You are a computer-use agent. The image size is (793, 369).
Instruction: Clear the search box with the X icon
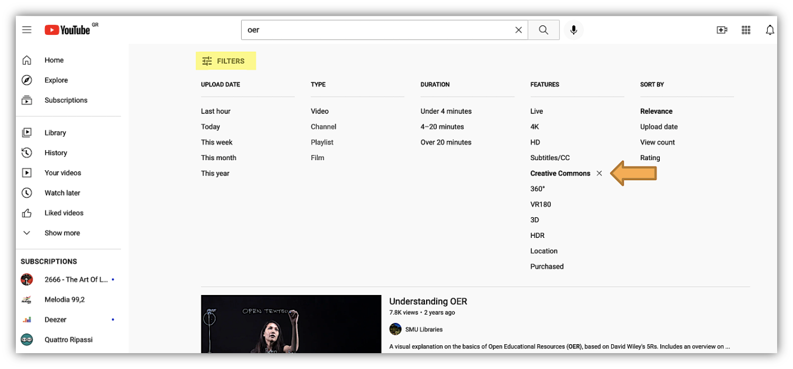[x=518, y=30]
